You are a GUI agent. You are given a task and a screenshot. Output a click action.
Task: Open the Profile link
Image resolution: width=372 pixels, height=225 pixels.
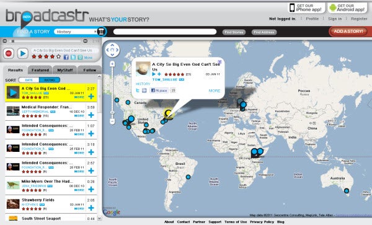click(312, 19)
